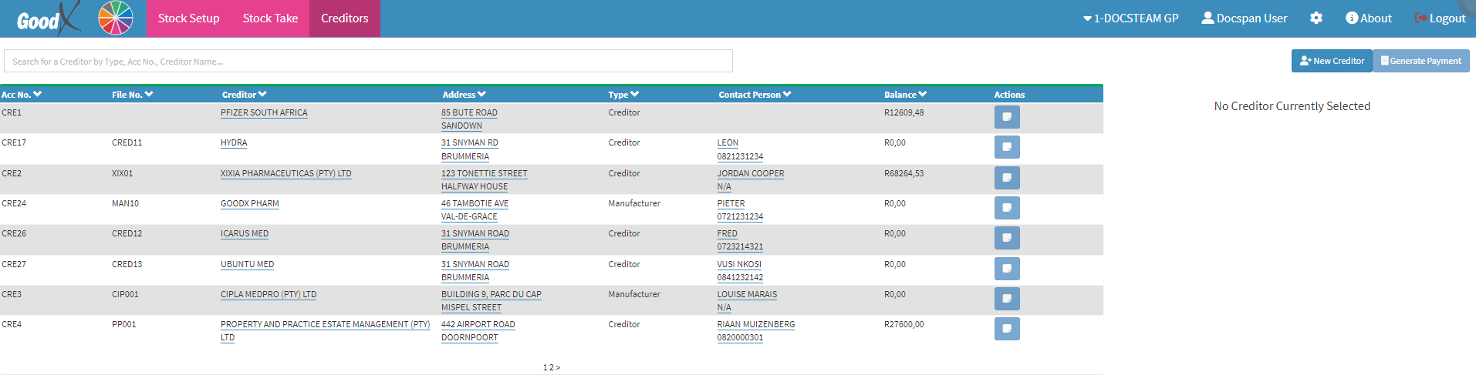This screenshot has width=1476, height=375.
Task: Switch to Stock Take tab
Action: click(270, 18)
